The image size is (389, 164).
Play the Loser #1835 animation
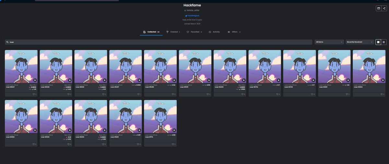139,130
